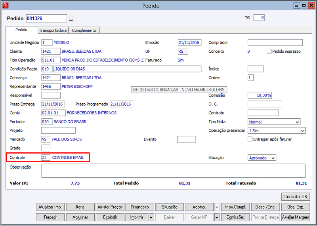Click the empty Grade field
Screen dimensions: 317x226
(46, 148)
